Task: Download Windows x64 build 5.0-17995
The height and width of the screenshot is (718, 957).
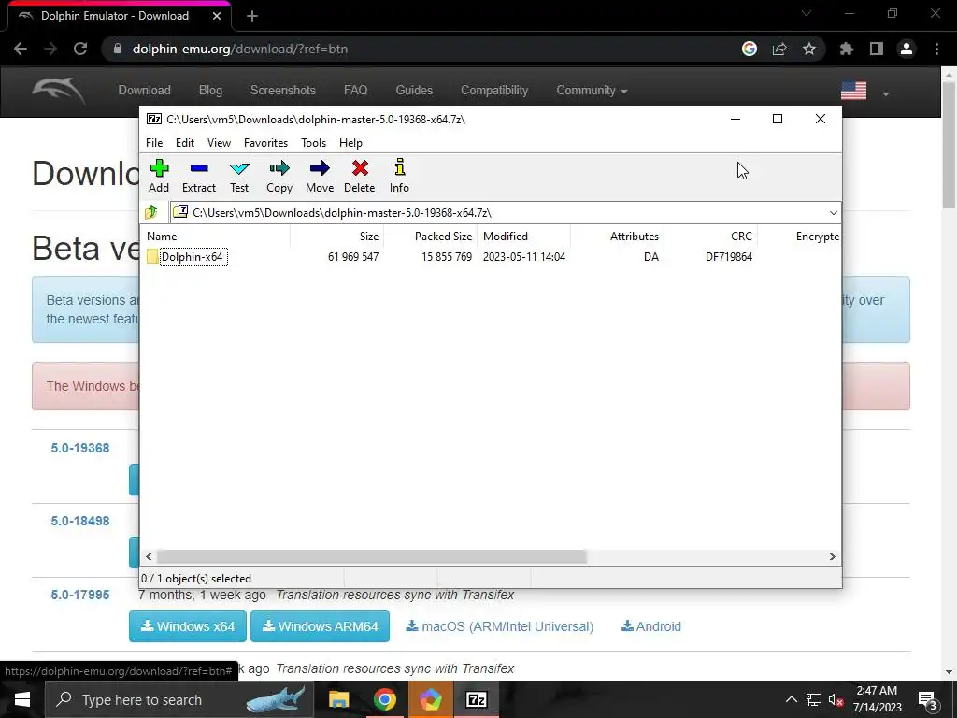Action: [x=188, y=626]
